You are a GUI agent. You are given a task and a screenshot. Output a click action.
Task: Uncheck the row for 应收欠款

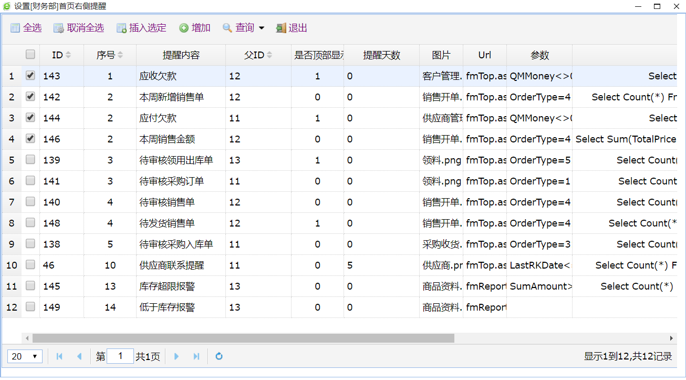tap(30, 76)
